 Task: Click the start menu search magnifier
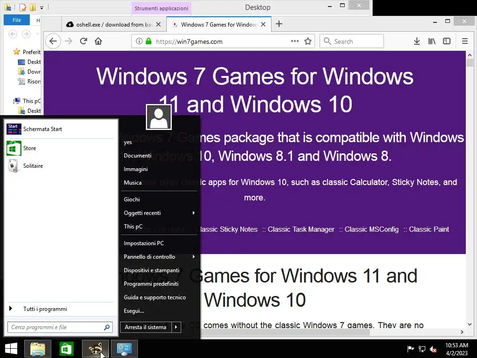[107, 327]
